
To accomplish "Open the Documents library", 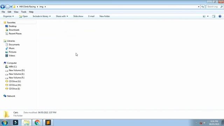I will click(x=14, y=44).
